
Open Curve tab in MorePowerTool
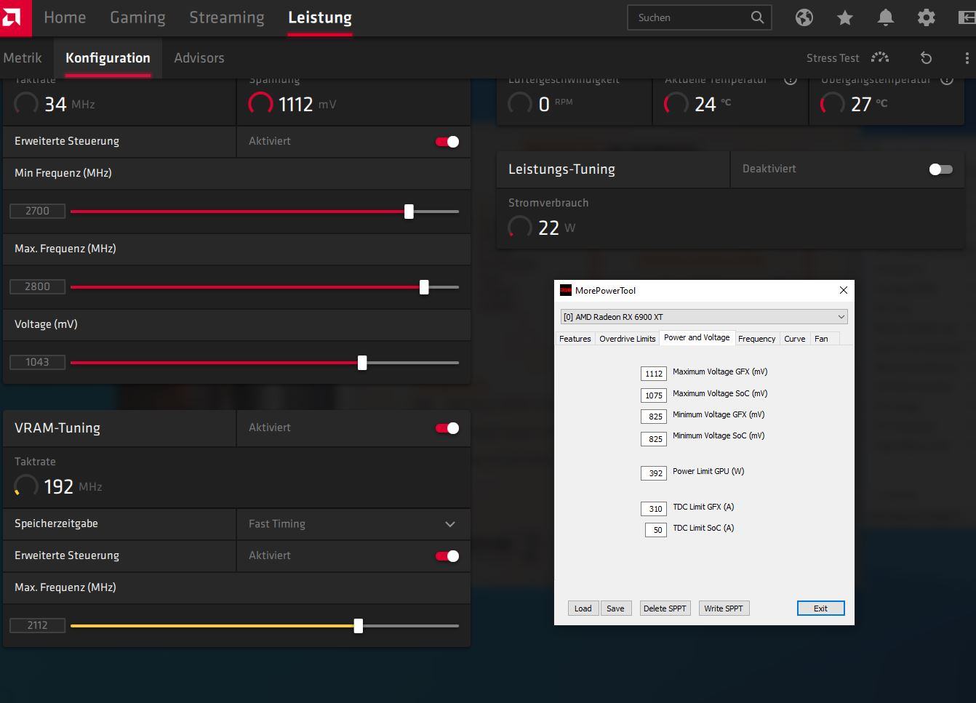point(794,339)
